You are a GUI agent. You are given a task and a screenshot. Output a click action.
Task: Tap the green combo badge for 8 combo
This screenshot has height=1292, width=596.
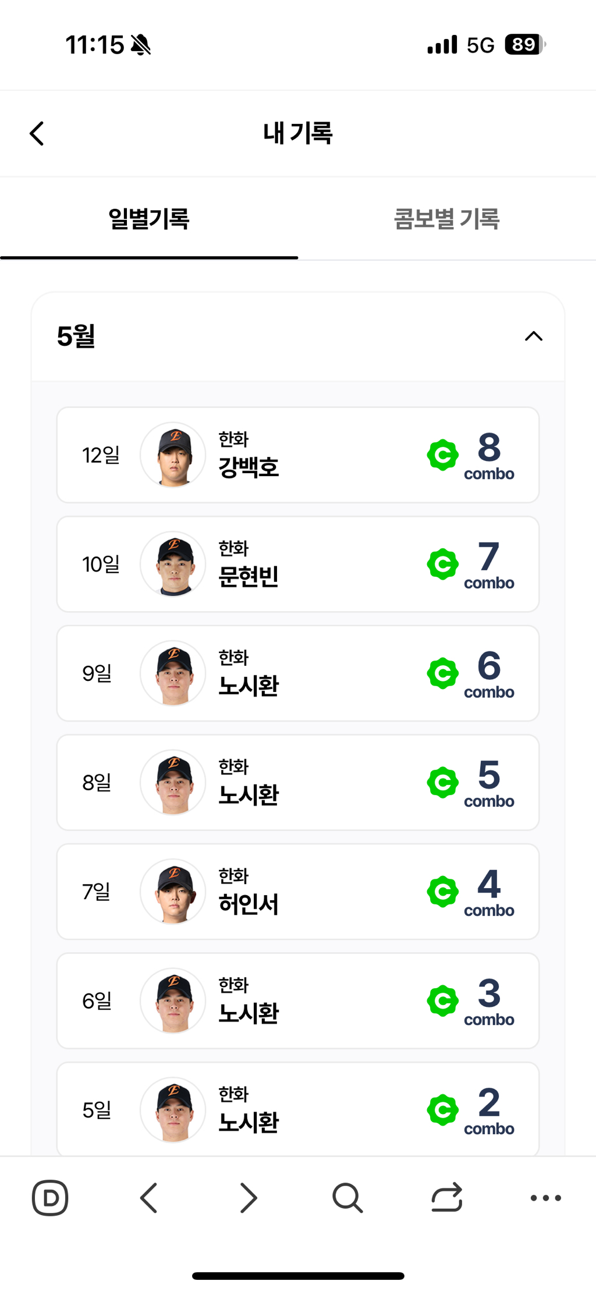pos(443,455)
